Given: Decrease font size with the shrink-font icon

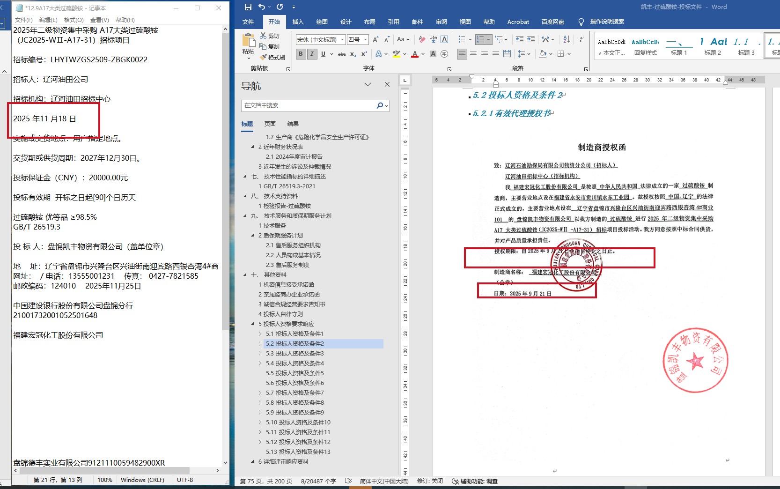Looking at the screenshot, I should click(x=387, y=40).
